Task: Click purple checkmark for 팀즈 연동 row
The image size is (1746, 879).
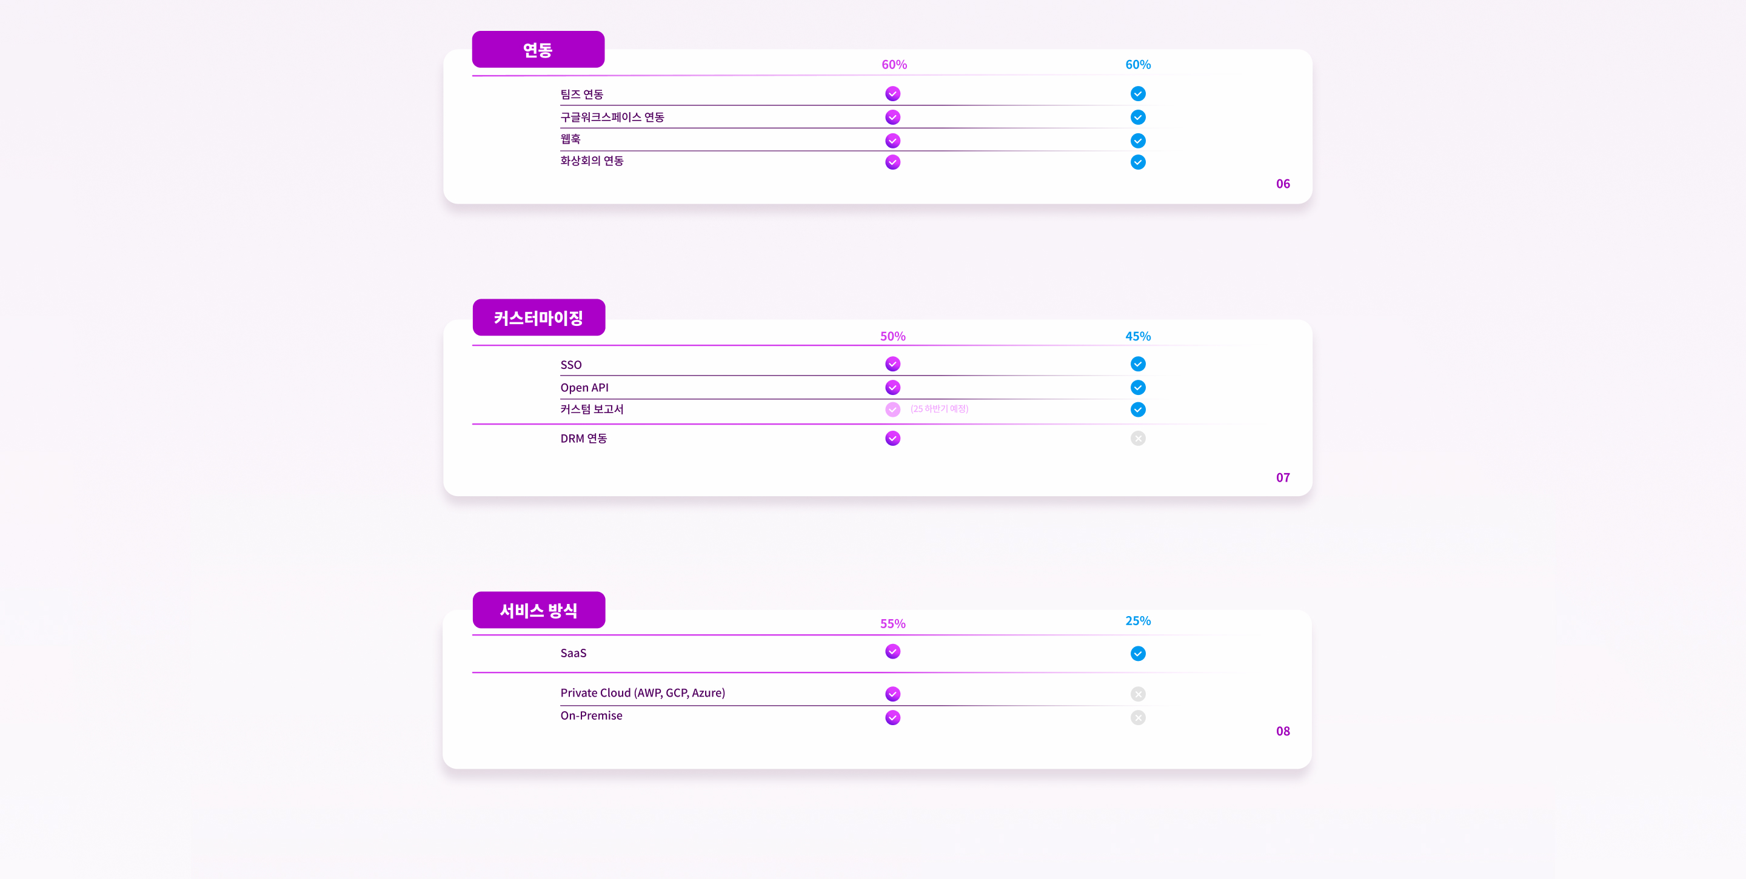Action: pyautogui.click(x=892, y=93)
